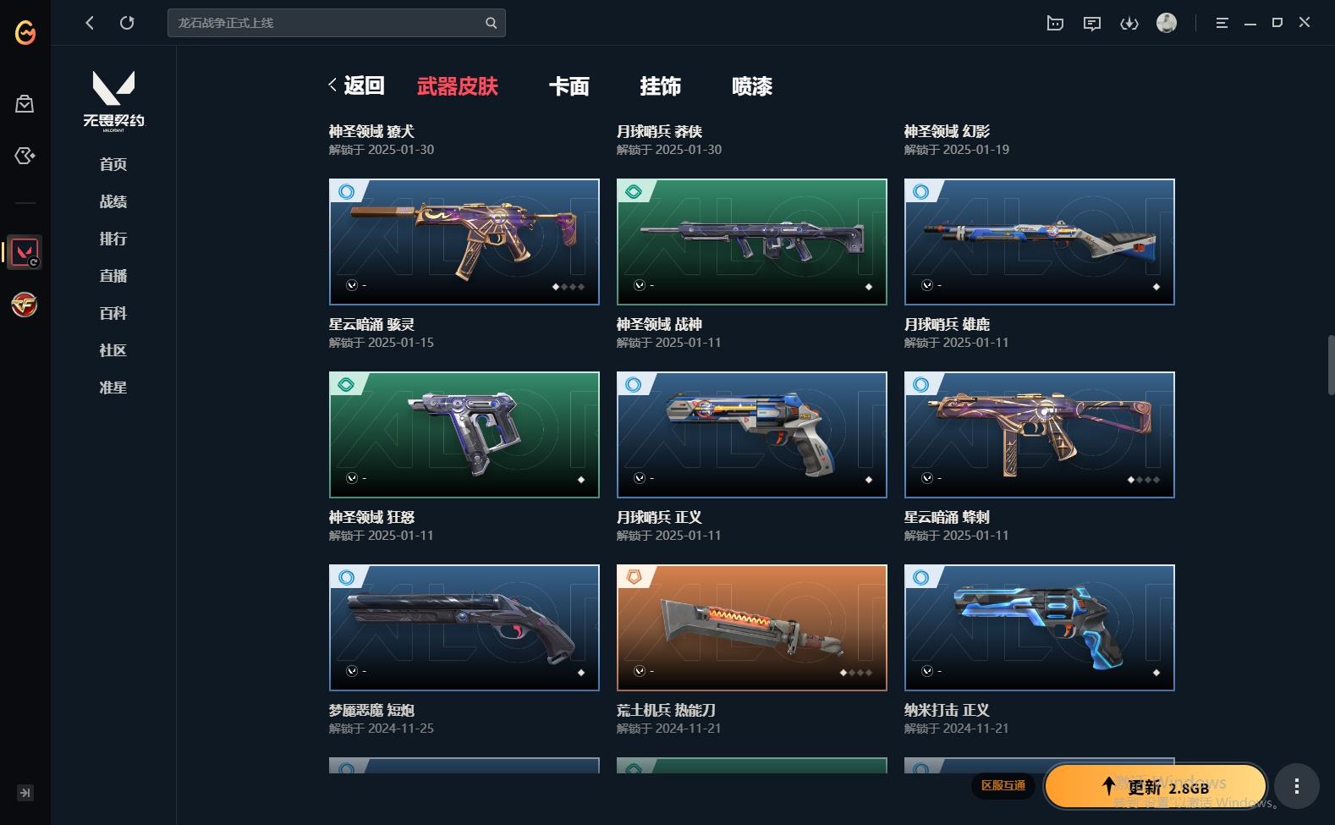Open the three-dot more options button

[1297, 787]
